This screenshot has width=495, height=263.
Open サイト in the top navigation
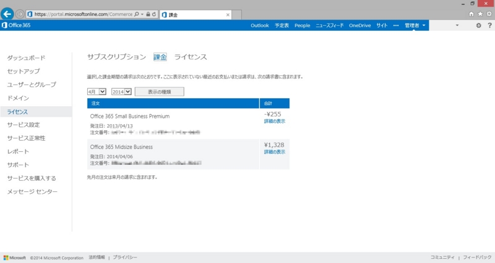[x=382, y=25]
